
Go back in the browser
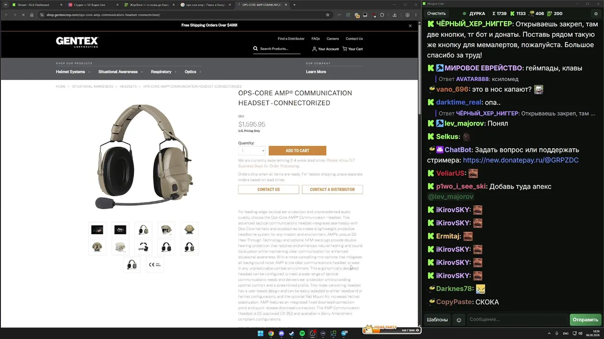[x=6, y=15]
